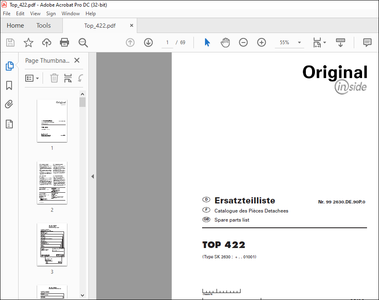This screenshot has width=379, height=300.
Task: Switch to the Home tab
Action: point(15,25)
